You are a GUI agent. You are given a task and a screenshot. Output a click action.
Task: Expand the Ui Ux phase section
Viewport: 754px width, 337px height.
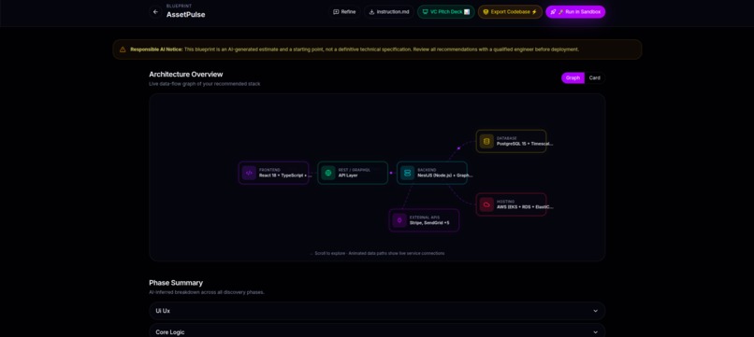pos(377,311)
